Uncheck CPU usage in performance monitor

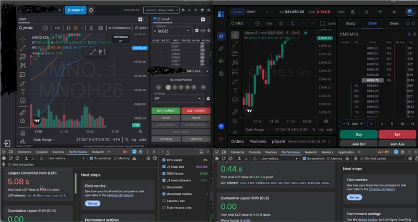point(164,160)
